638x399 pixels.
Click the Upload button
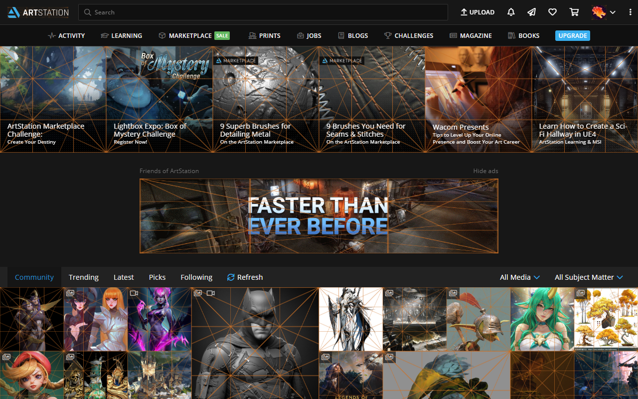pyautogui.click(x=477, y=12)
